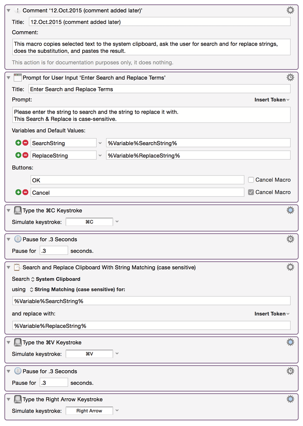303x426 pixels.
Task: Click gear icon on Type ⌘C Keystroke action
Action: tap(290, 210)
